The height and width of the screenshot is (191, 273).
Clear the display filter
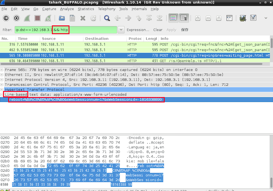click(158, 30)
